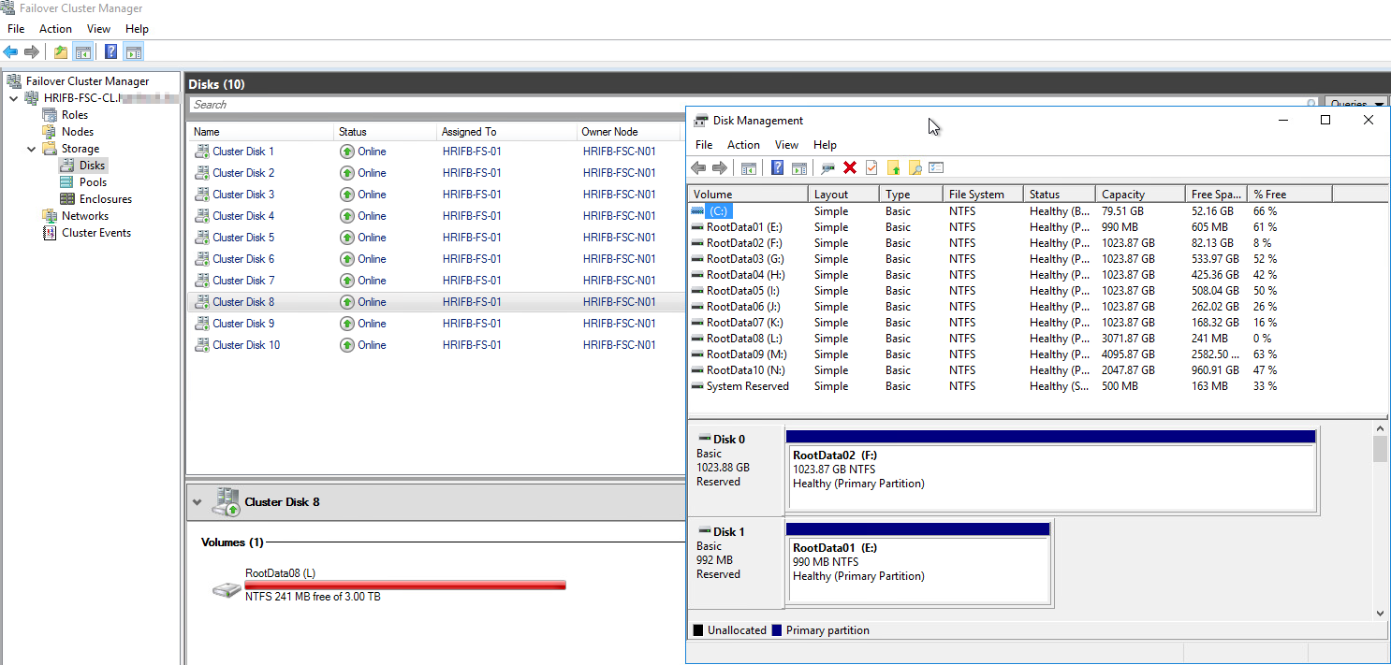Image resolution: width=1391 pixels, height=665 pixels.
Task: Toggle the console tree in Disk Management
Action: pos(749,167)
